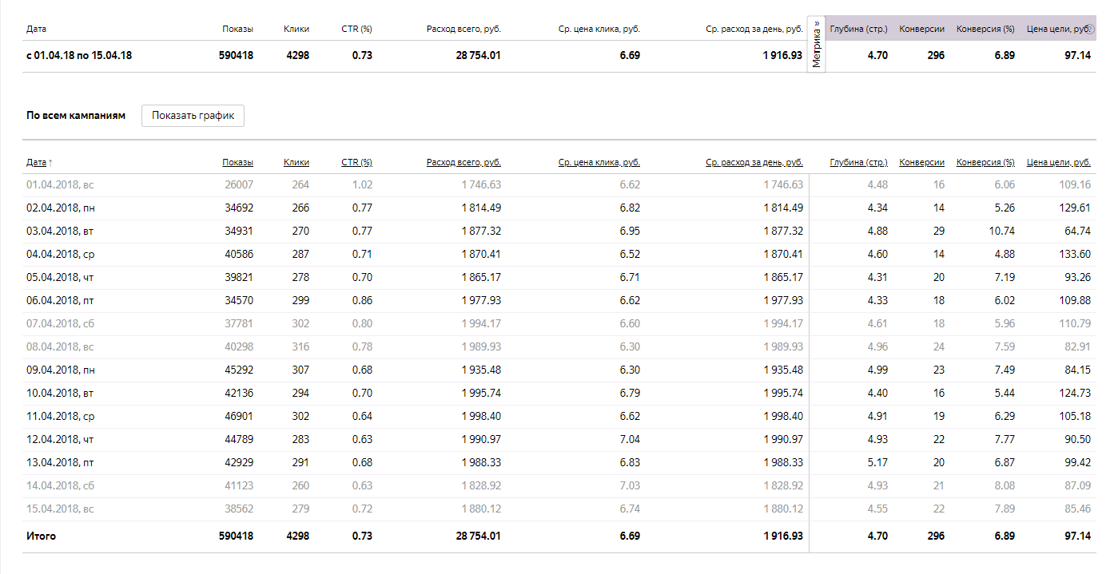Sort by Ср. цена клика, руб. column
1118x574 pixels.
(x=599, y=162)
